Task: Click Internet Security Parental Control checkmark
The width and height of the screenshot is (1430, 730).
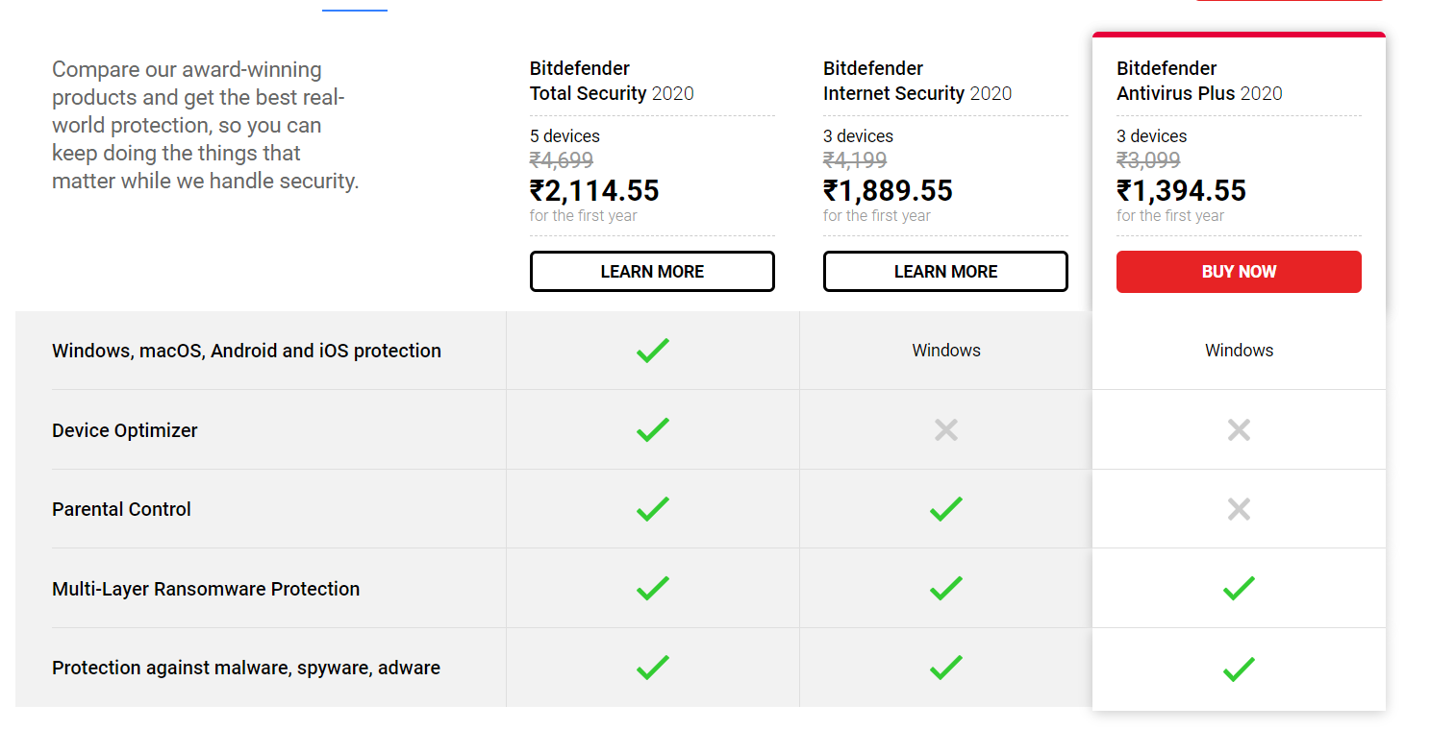Action: [946, 509]
